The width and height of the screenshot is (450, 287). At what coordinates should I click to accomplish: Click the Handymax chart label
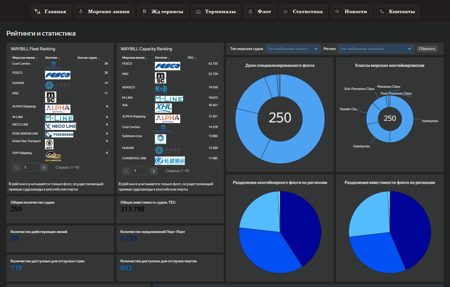coord(361,146)
